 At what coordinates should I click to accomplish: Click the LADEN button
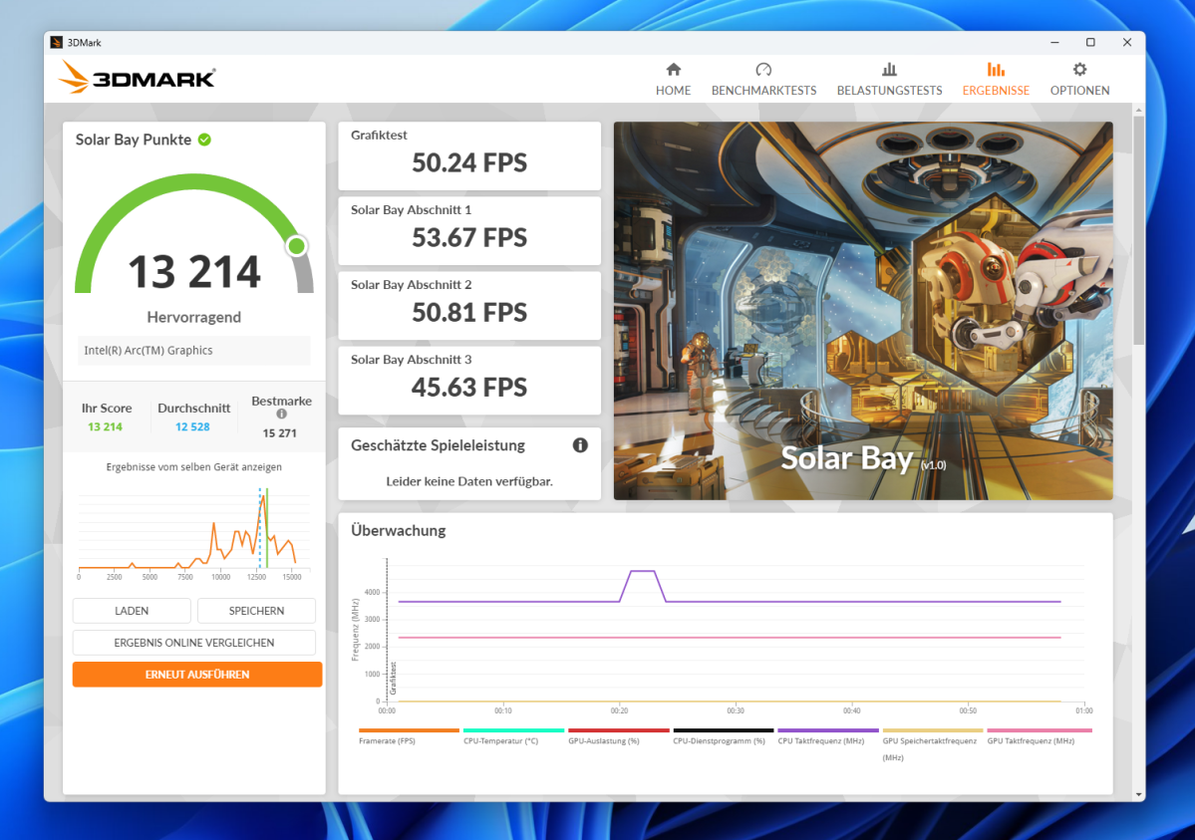coord(132,611)
